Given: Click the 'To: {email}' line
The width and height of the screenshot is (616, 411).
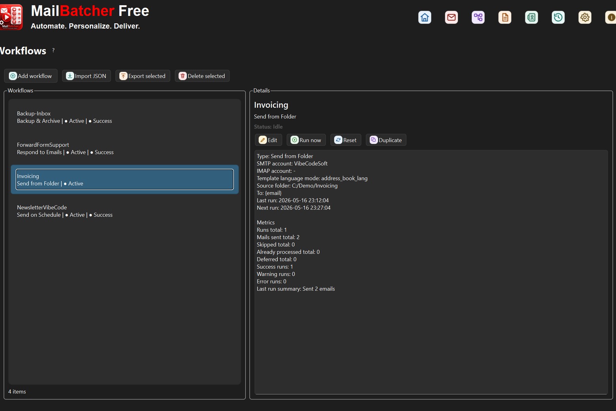Looking at the screenshot, I should click(269, 193).
